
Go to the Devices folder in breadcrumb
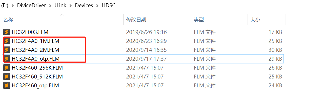pyautogui.click(x=84, y=6)
